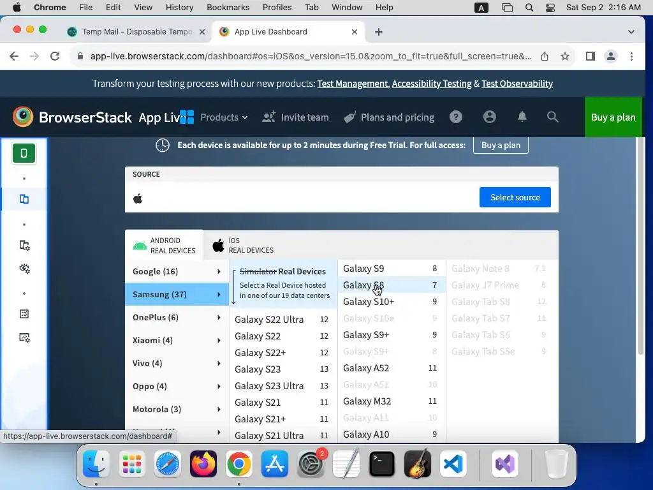Select the Galaxy S9 version 8 device
This screenshot has width=653, height=490.
tap(391, 269)
